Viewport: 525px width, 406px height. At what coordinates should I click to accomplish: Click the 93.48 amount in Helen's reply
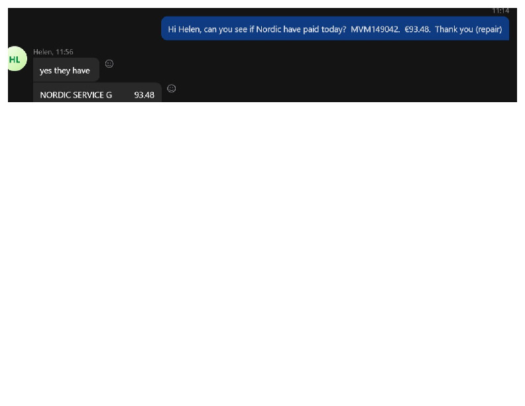point(144,95)
